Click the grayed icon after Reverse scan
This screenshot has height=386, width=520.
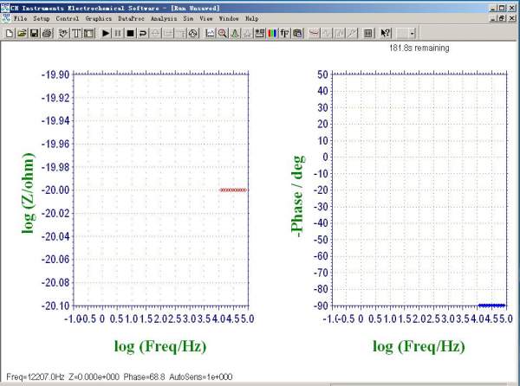tap(155, 33)
